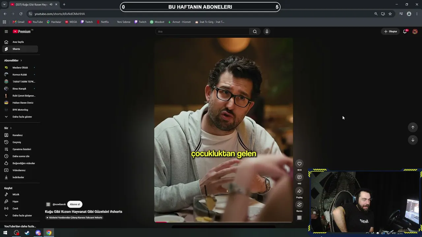Open YouTube notifications bell
The width and height of the screenshot is (422, 237).
coord(405,32)
